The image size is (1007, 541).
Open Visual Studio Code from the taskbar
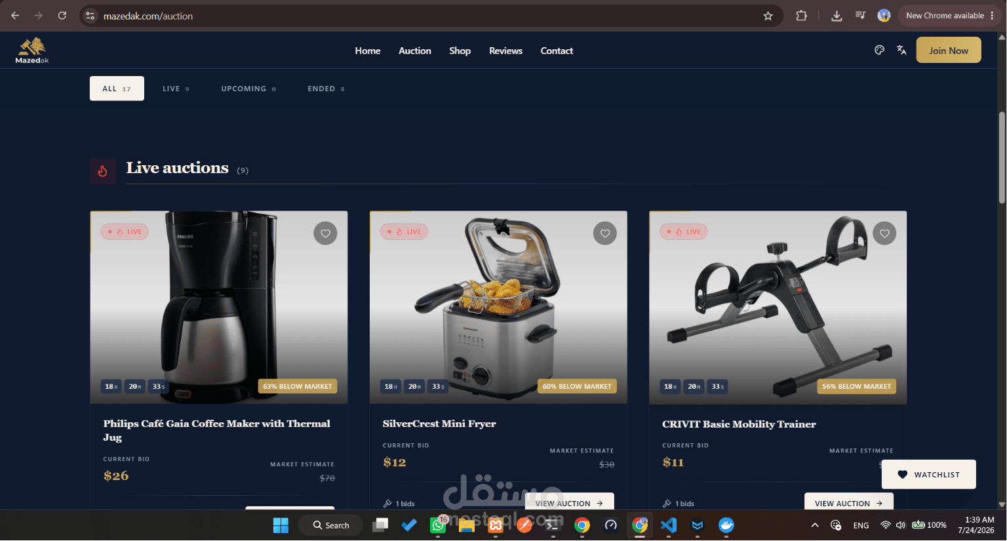tap(669, 525)
